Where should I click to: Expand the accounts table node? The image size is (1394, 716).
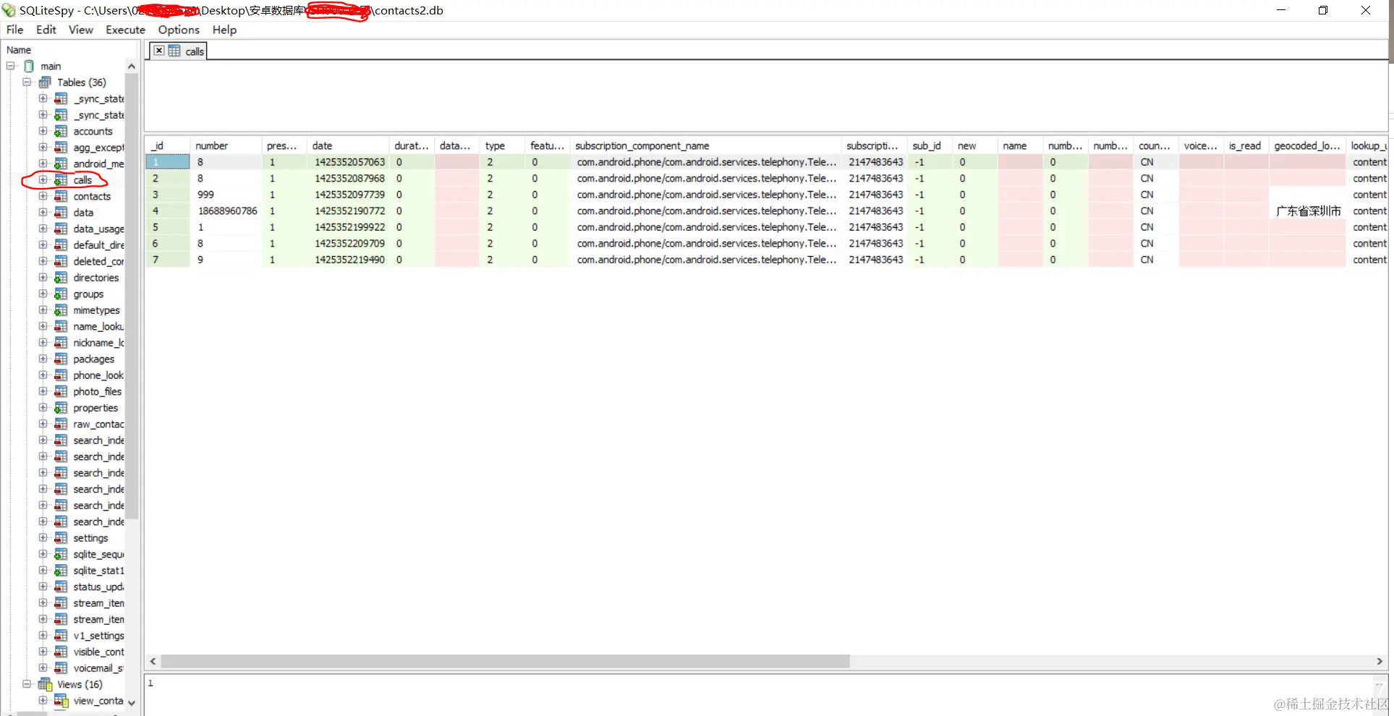[x=43, y=131]
